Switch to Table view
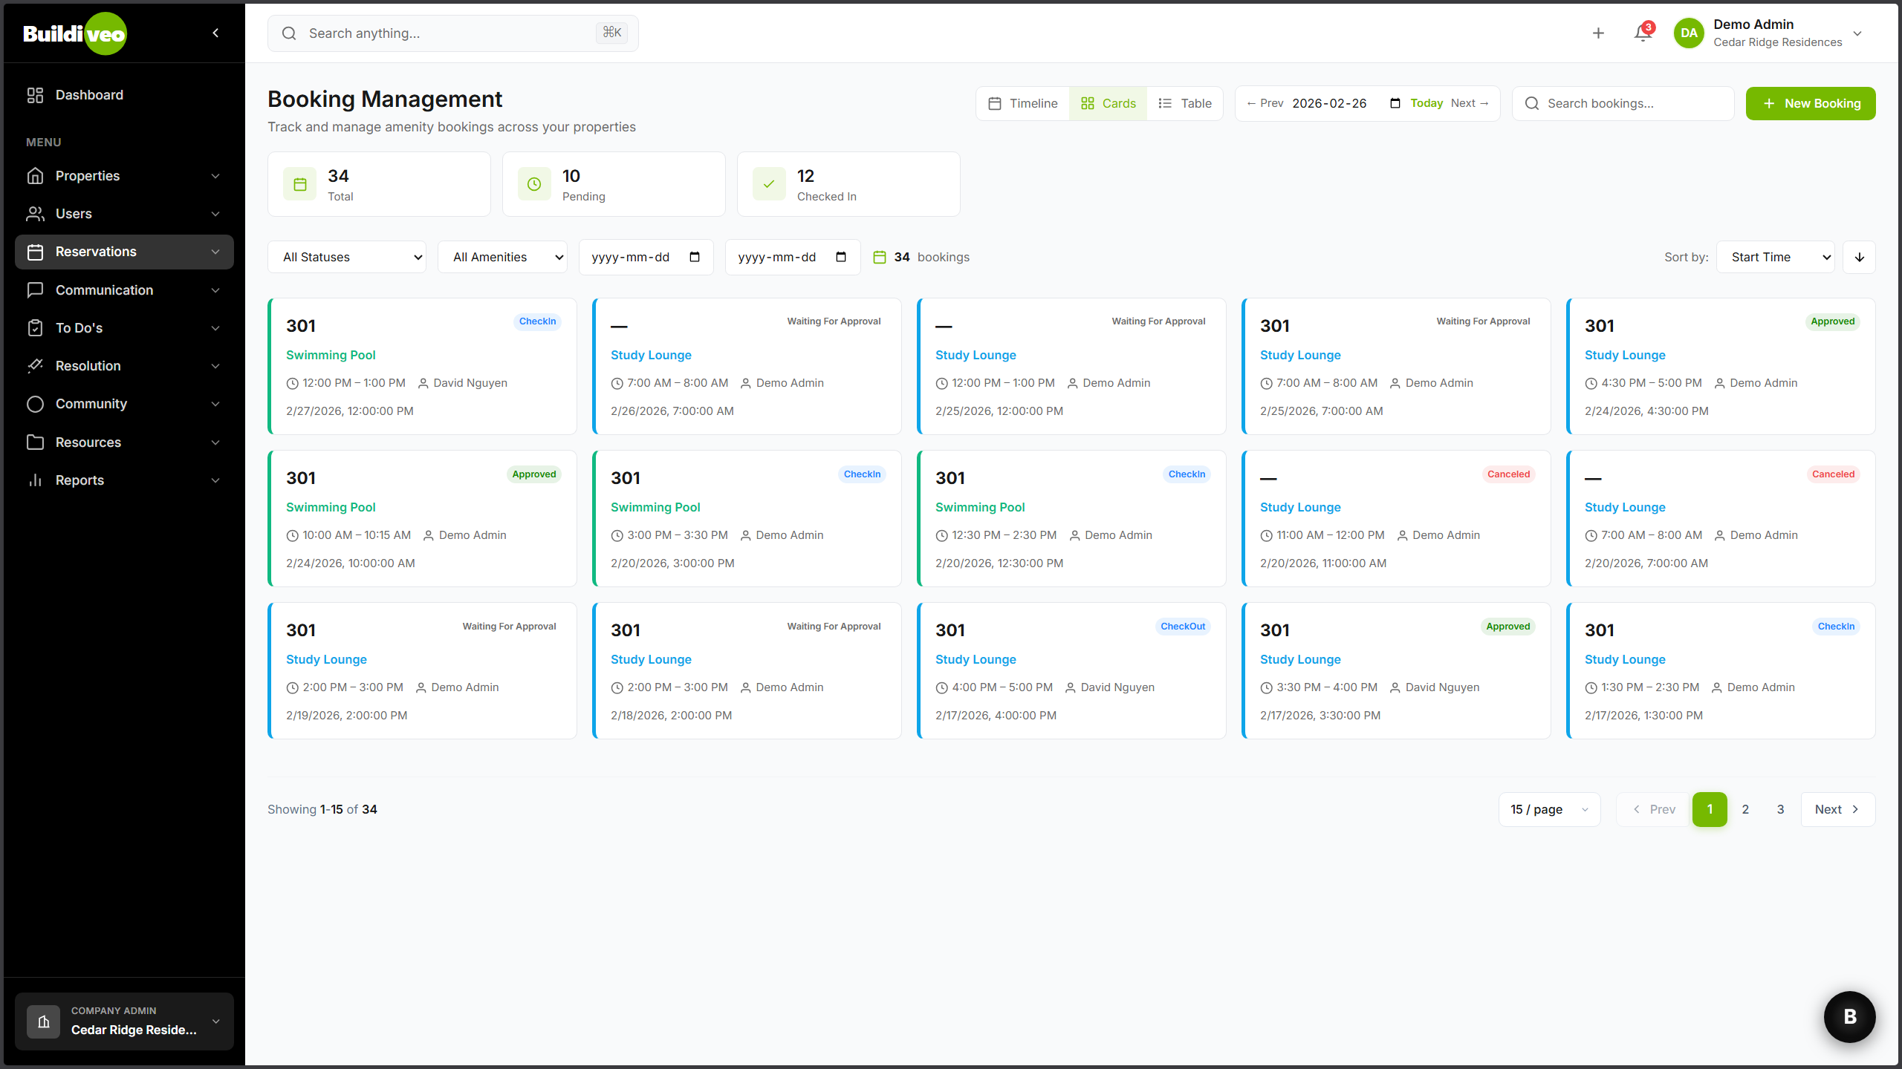Screen dimensions: 1902x1069 pos(1185,103)
